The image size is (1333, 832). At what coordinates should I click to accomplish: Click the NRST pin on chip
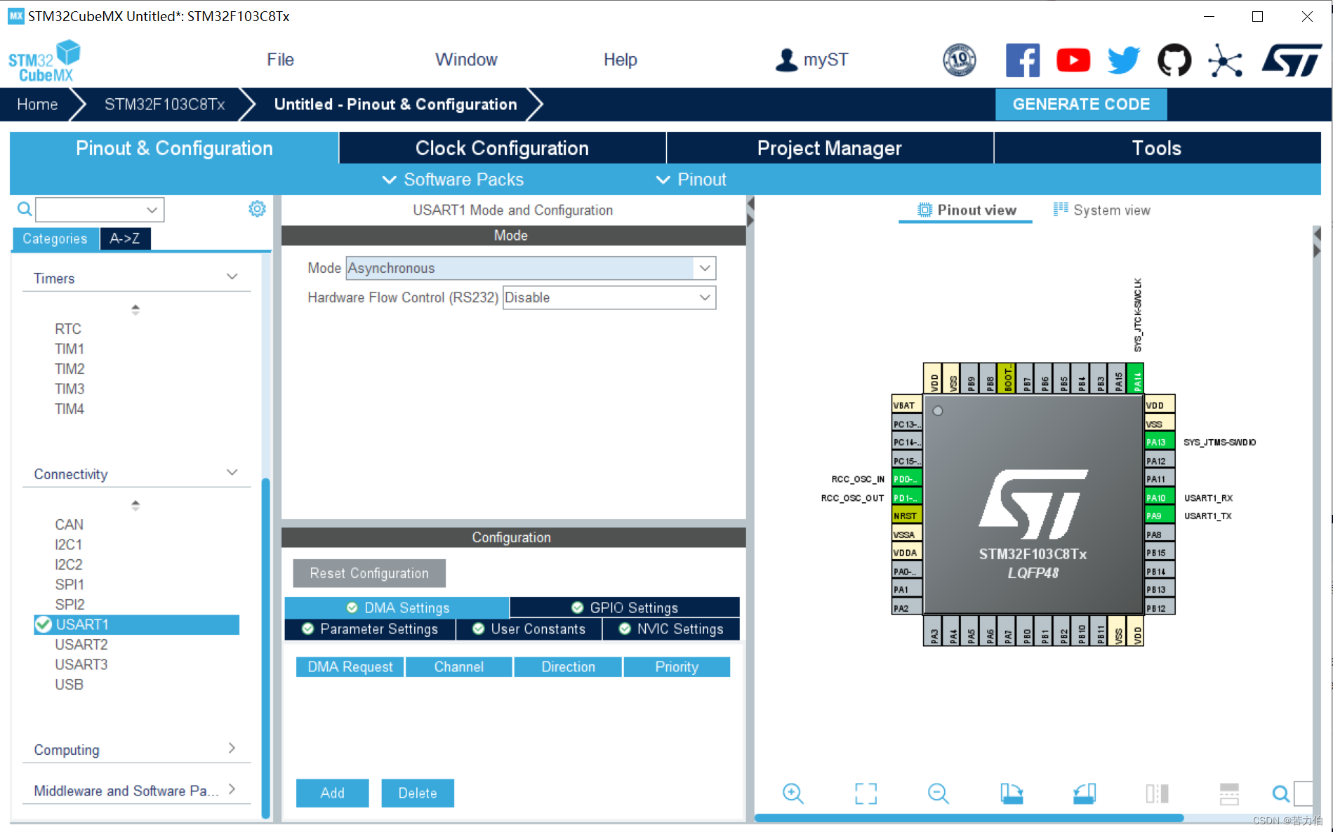coord(906,516)
